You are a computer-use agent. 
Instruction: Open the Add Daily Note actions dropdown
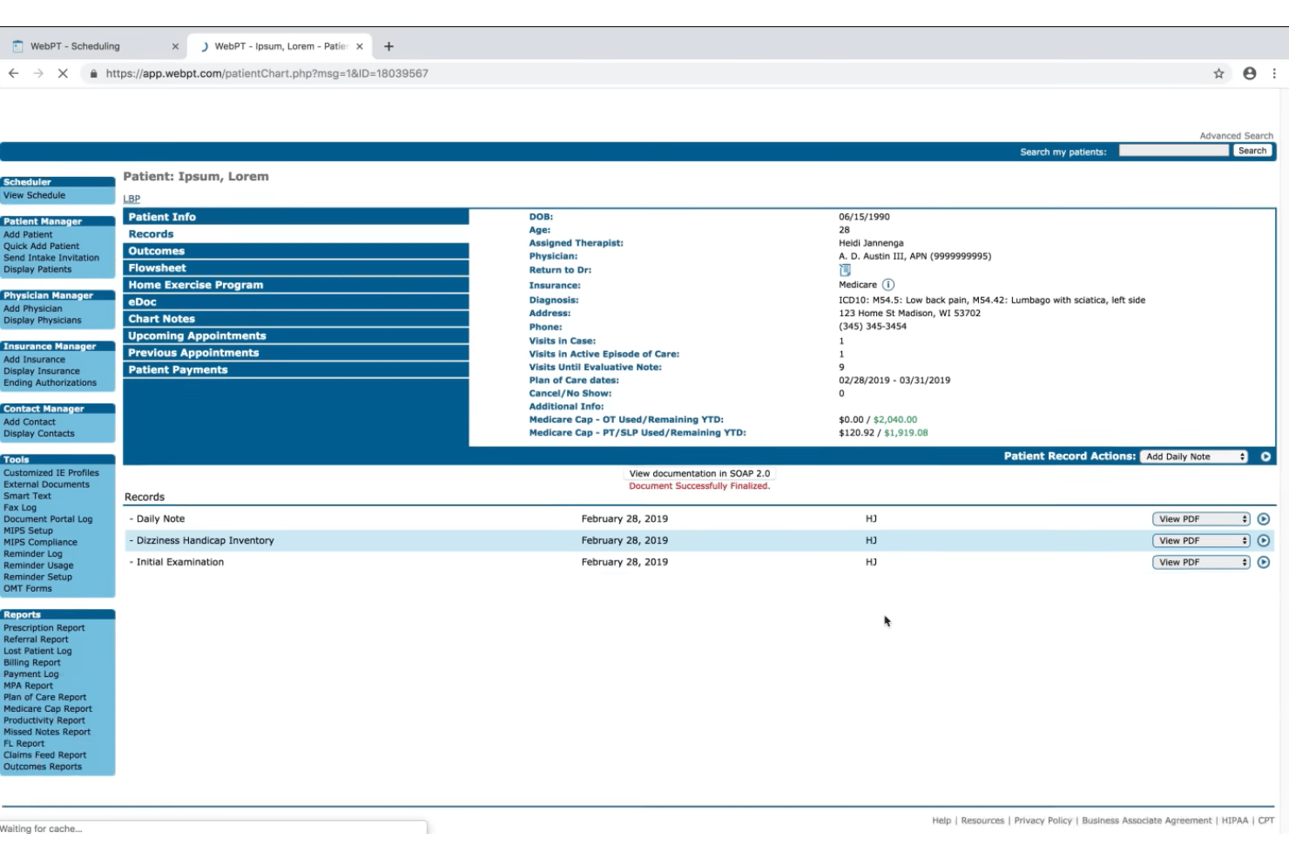[x=1195, y=457]
